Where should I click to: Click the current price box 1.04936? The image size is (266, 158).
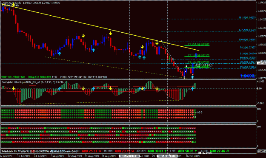(261, 63)
